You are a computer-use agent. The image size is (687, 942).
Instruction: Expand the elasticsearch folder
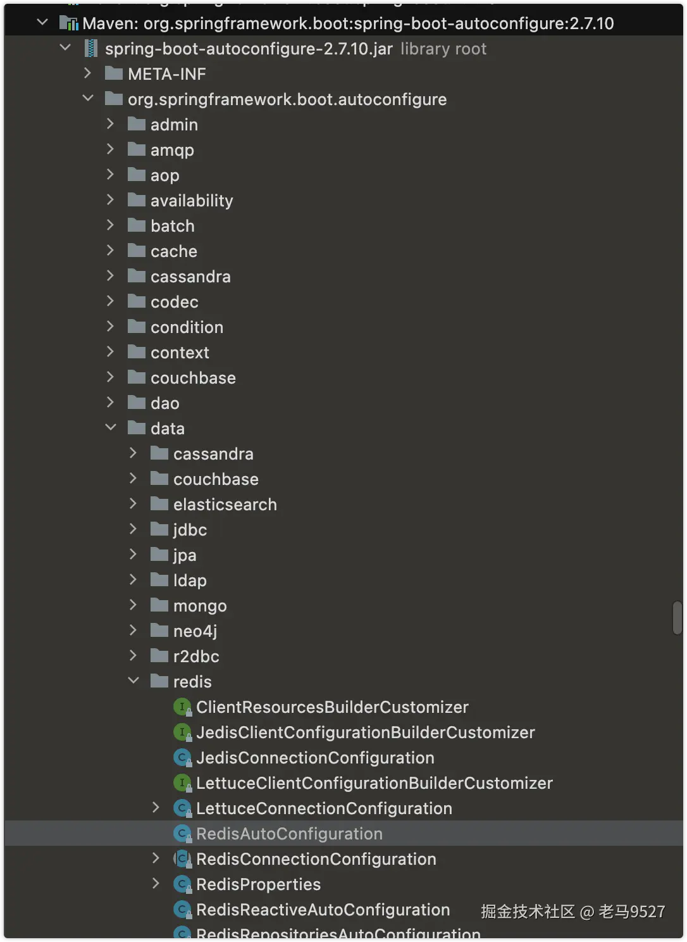(133, 504)
